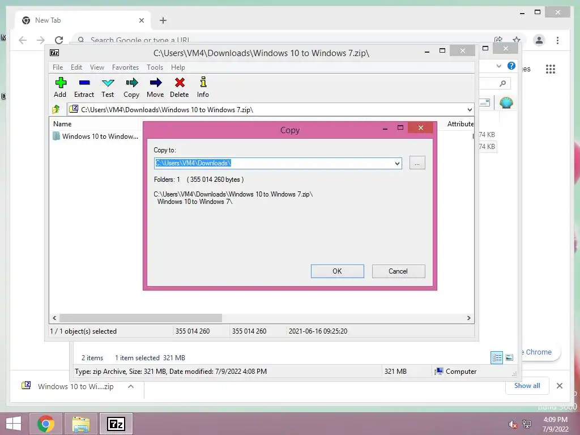Select the Windows 10 to Window... folder row
The width and height of the screenshot is (580, 435).
point(95,136)
